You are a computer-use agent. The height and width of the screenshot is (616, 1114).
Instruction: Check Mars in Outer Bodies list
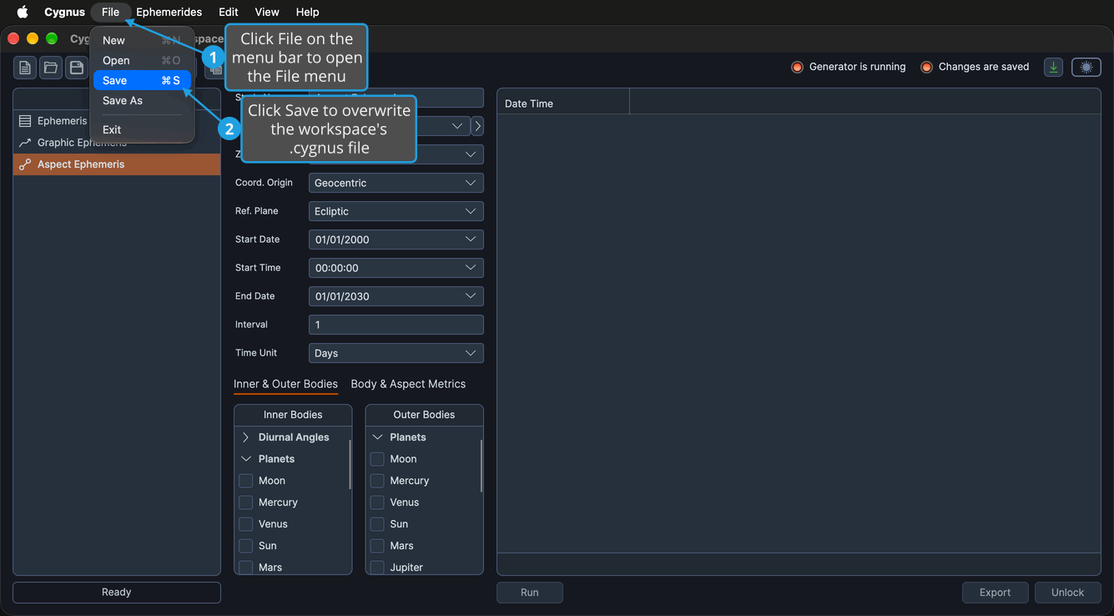377,546
